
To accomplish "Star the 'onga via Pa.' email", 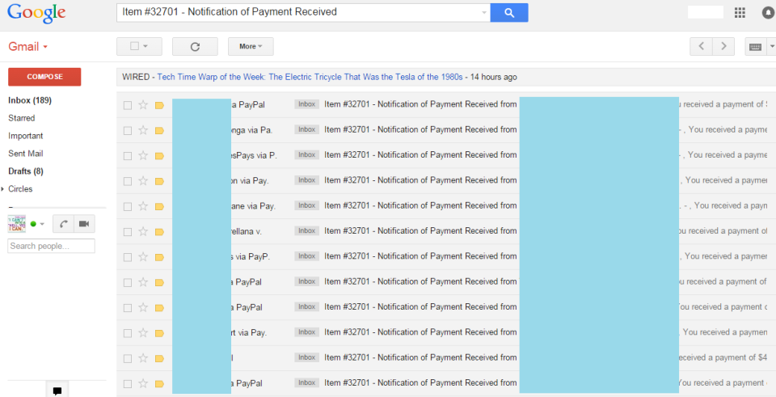I will point(143,130).
